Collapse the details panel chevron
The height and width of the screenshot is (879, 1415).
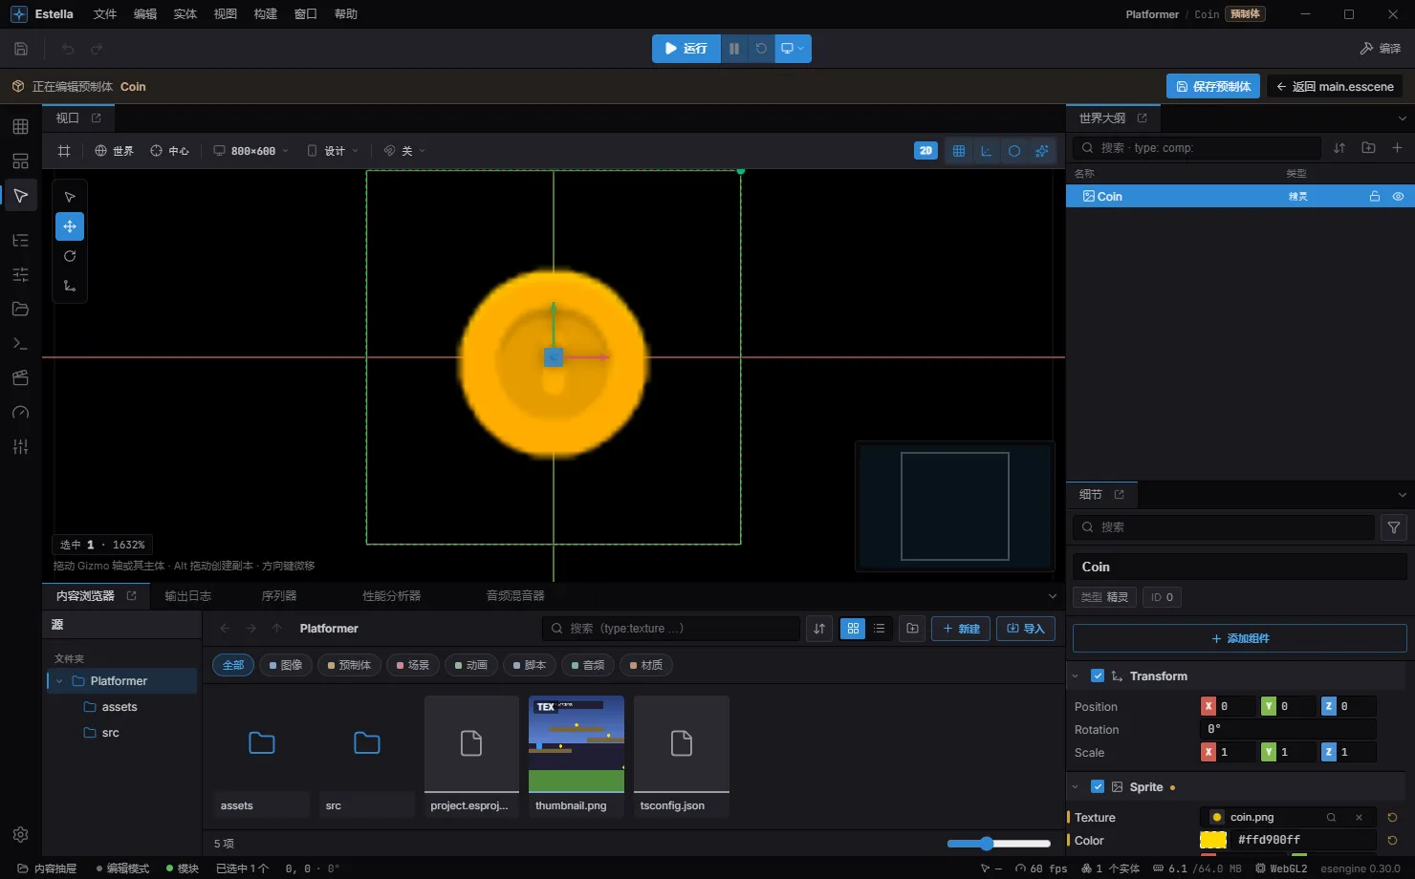[x=1403, y=495]
